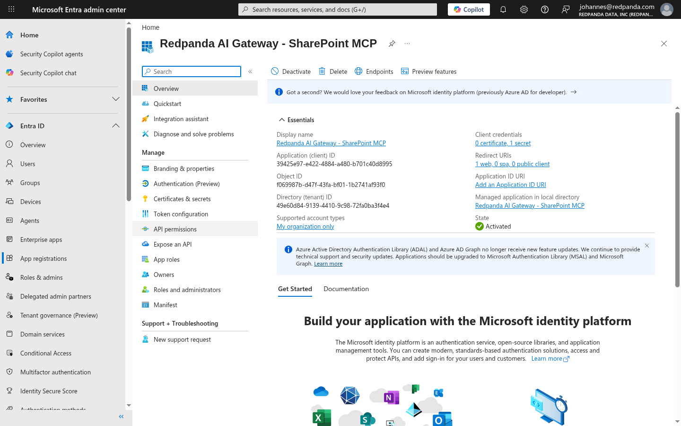Open Branding & properties
The width and height of the screenshot is (681, 426).
tap(195, 169)
